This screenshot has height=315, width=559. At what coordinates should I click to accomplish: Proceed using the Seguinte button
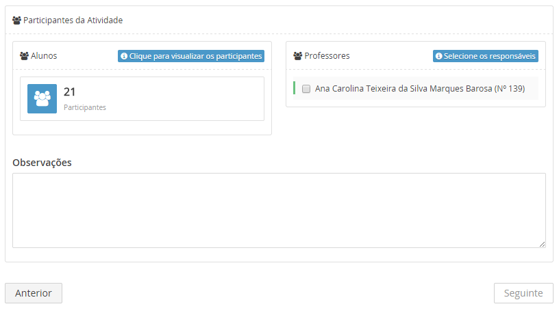coord(523,293)
